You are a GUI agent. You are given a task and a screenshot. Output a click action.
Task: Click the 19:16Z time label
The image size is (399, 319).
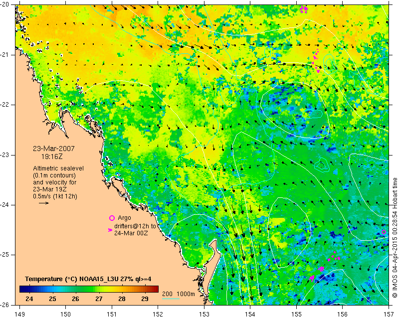click(x=52, y=157)
